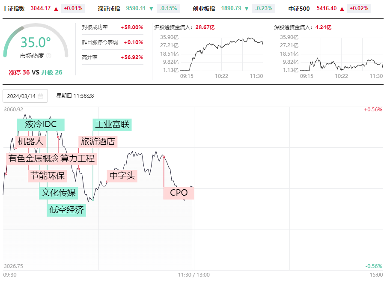Select the 旅游酒店 chart tag
390x283 pixels.
(98, 142)
